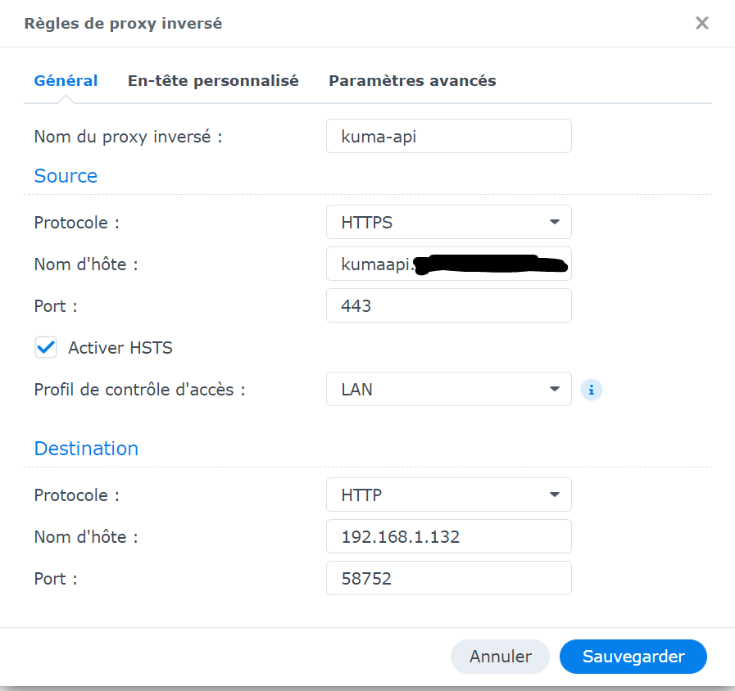Viewport: 735px width, 691px height.
Task: Select the proxy name field containing kuma-api
Action: pos(449,136)
